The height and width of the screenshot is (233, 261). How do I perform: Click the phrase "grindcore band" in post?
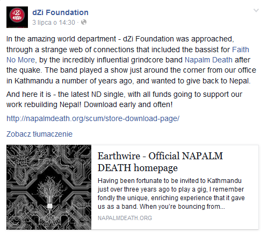coord(157,60)
